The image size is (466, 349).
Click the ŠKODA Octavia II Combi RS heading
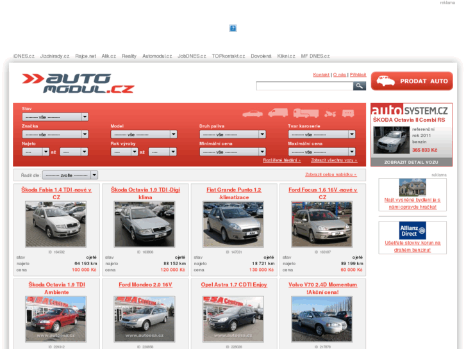409,120
